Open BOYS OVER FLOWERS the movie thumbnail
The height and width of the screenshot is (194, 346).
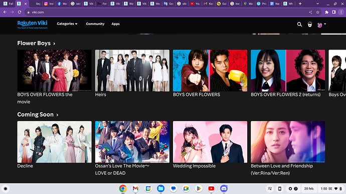click(54, 70)
